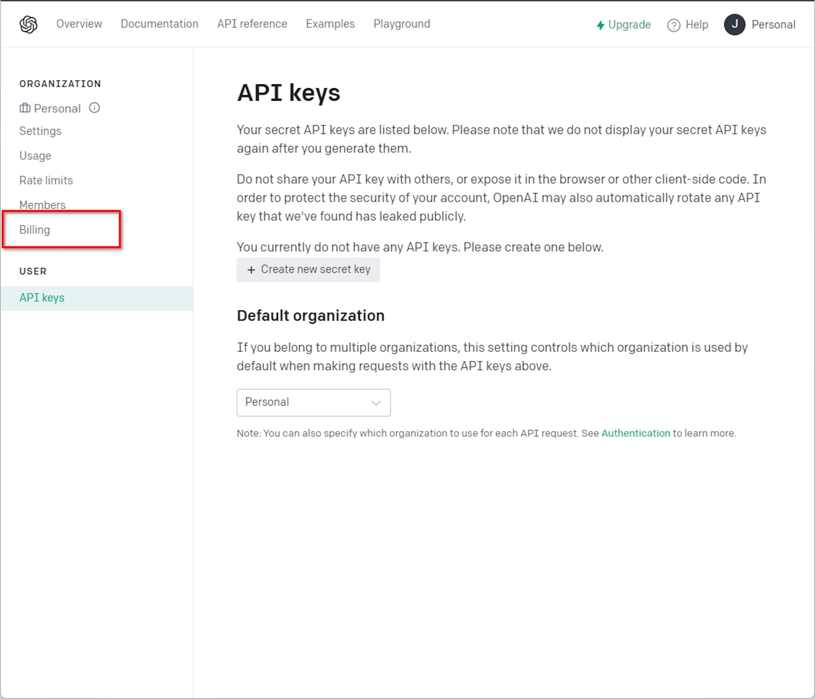Select API keys in the sidebar
Image resolution: width=815 pixels, height=699 pixels.
96,298
